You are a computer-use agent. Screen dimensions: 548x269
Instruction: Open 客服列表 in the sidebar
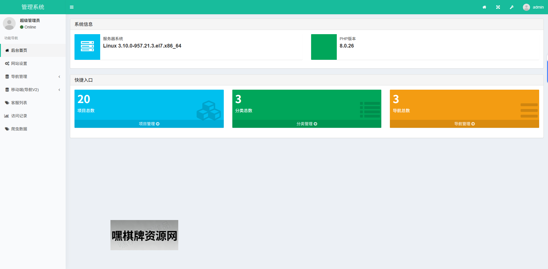[x=19, y=103]
